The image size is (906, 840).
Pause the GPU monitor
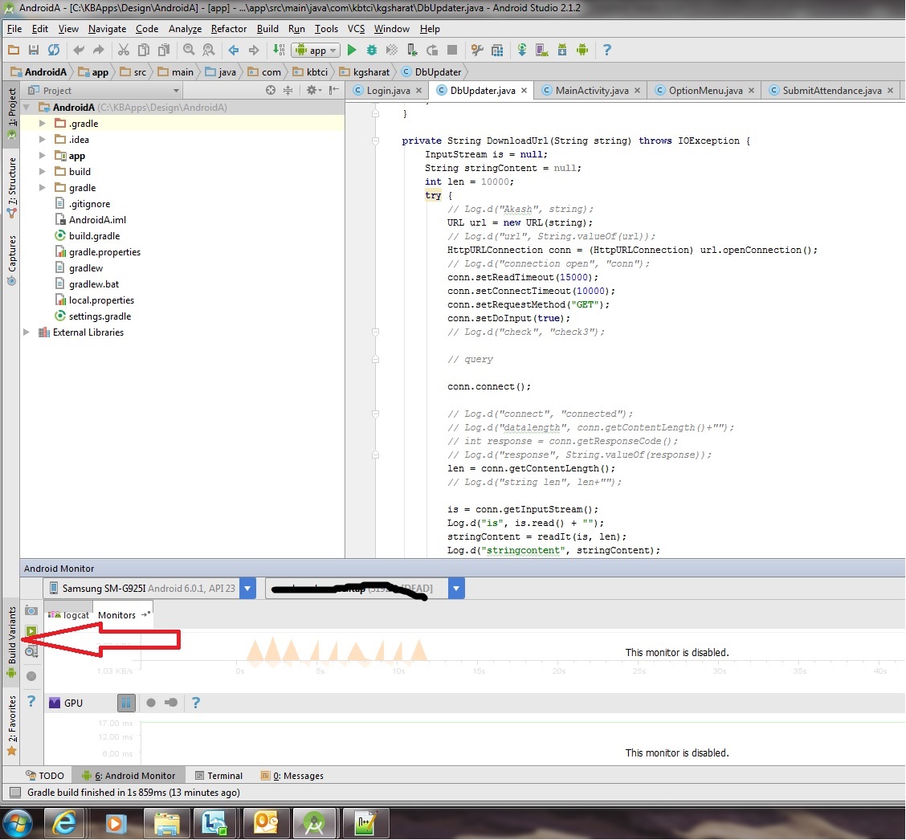click(126, 703)
